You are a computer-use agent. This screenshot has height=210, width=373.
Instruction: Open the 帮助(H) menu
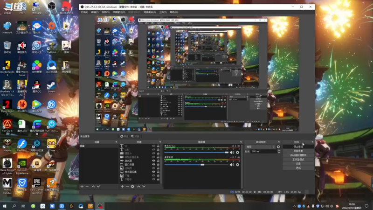pos(173,12)
